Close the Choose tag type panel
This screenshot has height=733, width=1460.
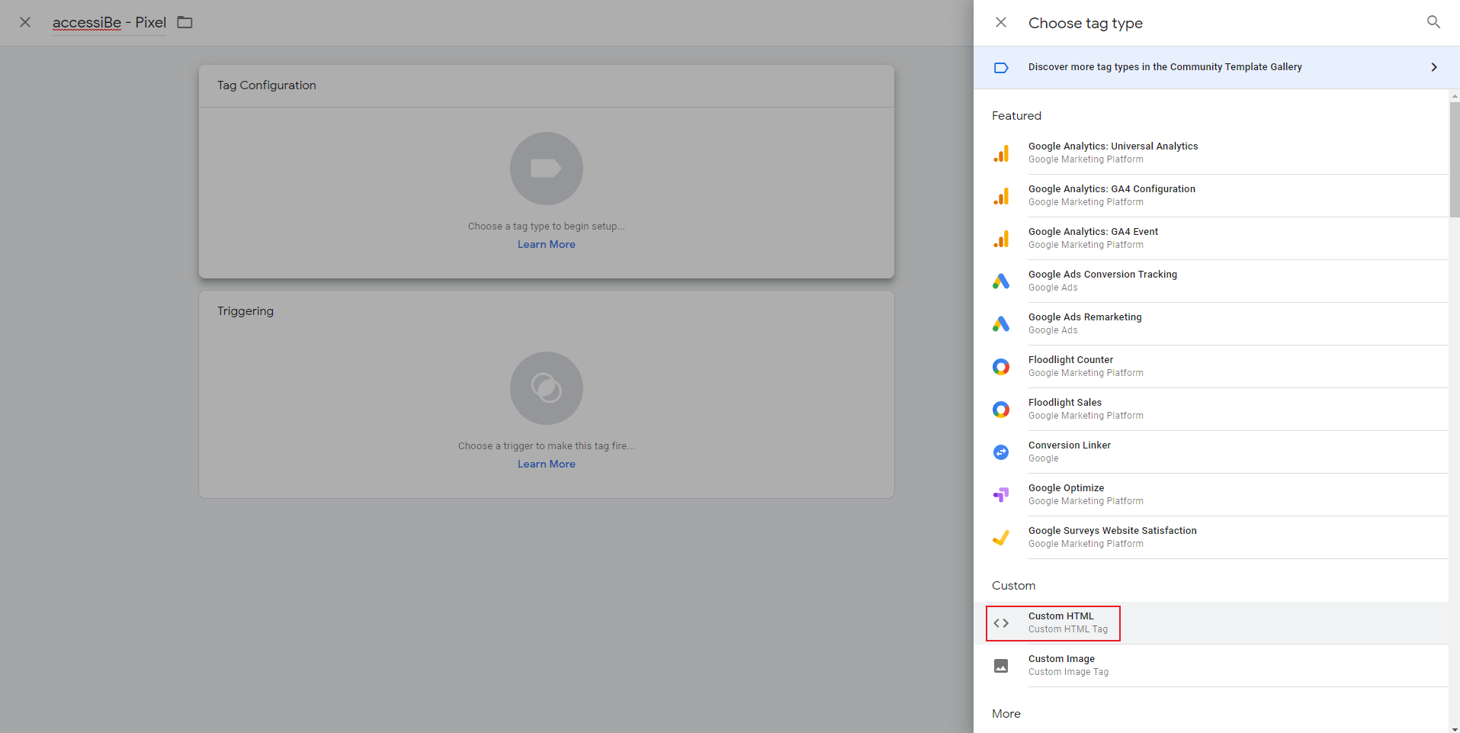click(x=1000, y=23)
